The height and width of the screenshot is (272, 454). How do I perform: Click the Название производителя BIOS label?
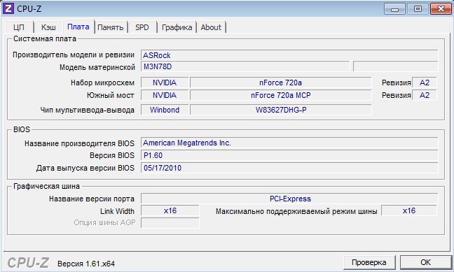79,143
